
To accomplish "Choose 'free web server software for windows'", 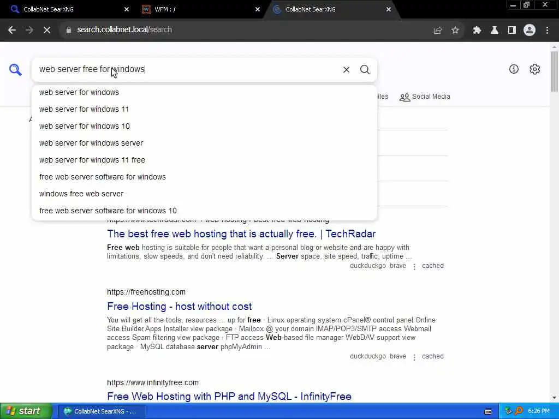I will pos(204,177).
